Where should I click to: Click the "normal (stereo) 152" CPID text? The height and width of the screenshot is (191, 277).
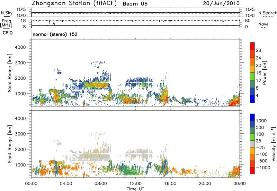point(55,34)
